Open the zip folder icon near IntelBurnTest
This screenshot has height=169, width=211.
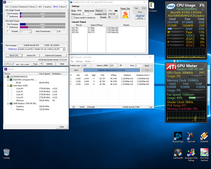(152, 5)
